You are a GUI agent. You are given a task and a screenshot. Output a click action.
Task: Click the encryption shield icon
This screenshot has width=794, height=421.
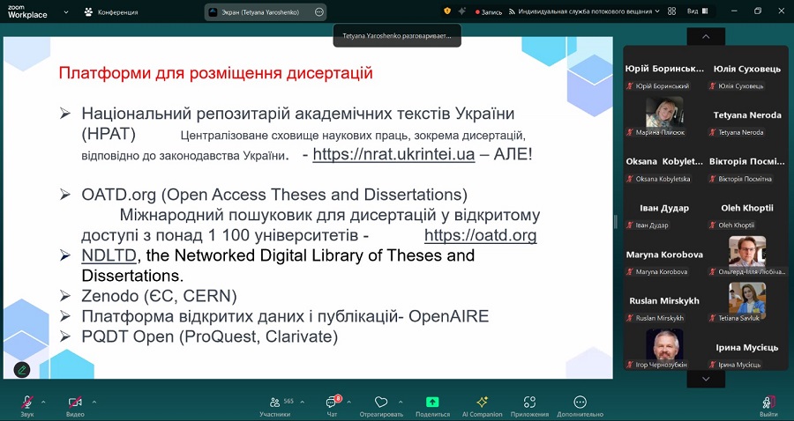[x=447, y=11]
